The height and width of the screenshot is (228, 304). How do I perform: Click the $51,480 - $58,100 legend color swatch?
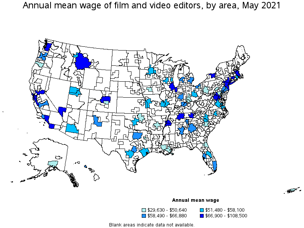(202, 210)
